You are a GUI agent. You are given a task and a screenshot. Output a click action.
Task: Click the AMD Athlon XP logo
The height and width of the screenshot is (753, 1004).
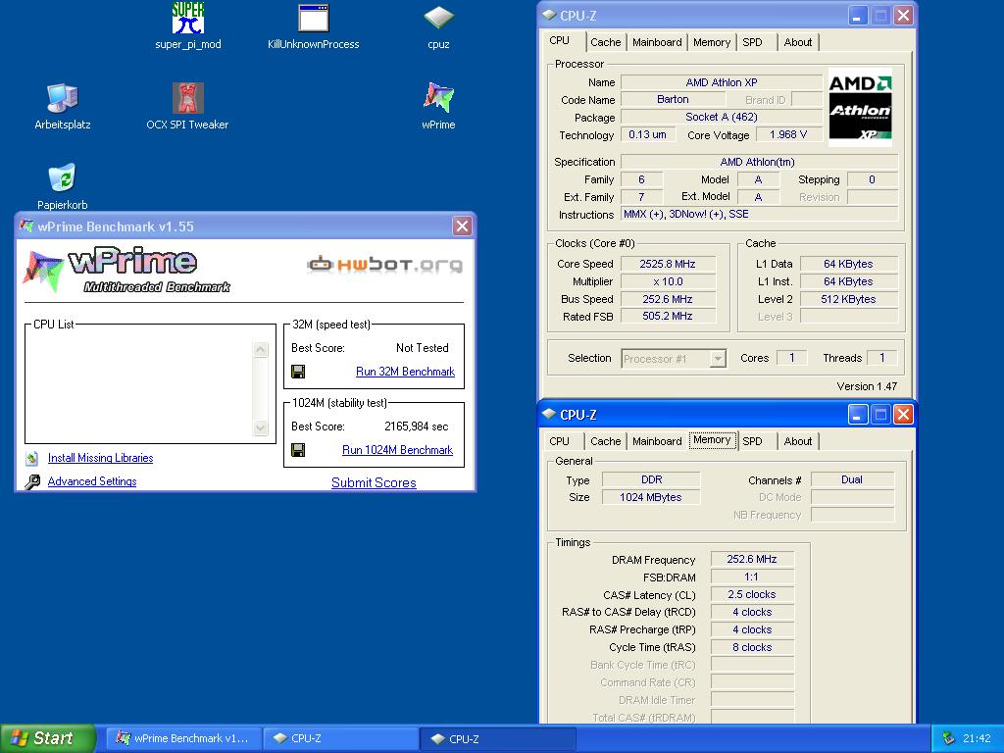[x=860, y=108]
